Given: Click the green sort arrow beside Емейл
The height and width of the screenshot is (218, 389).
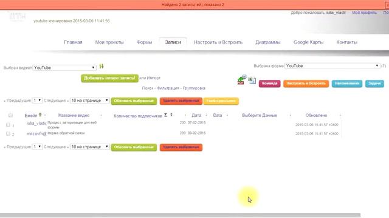Looking at the screenshot, I should [x=40, y=115].
